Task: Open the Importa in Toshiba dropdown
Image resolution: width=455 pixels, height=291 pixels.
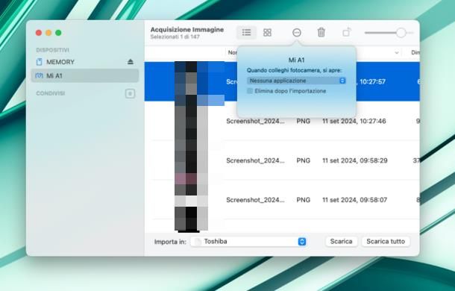Action: [248, 242]
